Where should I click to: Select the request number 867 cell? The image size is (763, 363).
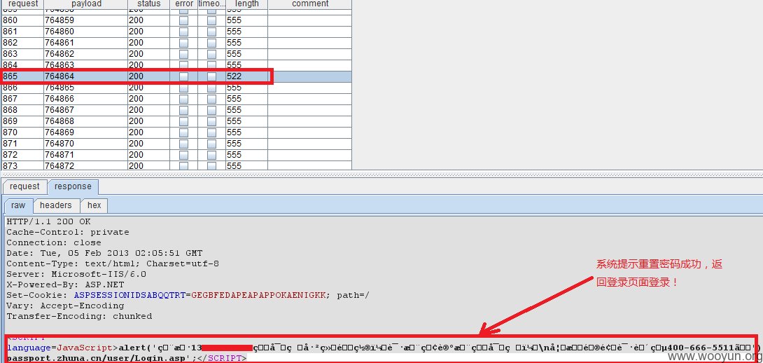(x=22, y=99)
